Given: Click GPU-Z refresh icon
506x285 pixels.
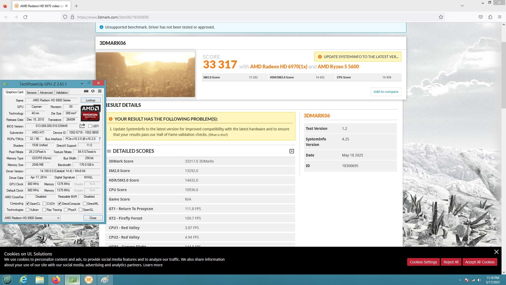Looking at the screenshot, I should [x=93, y=91].
